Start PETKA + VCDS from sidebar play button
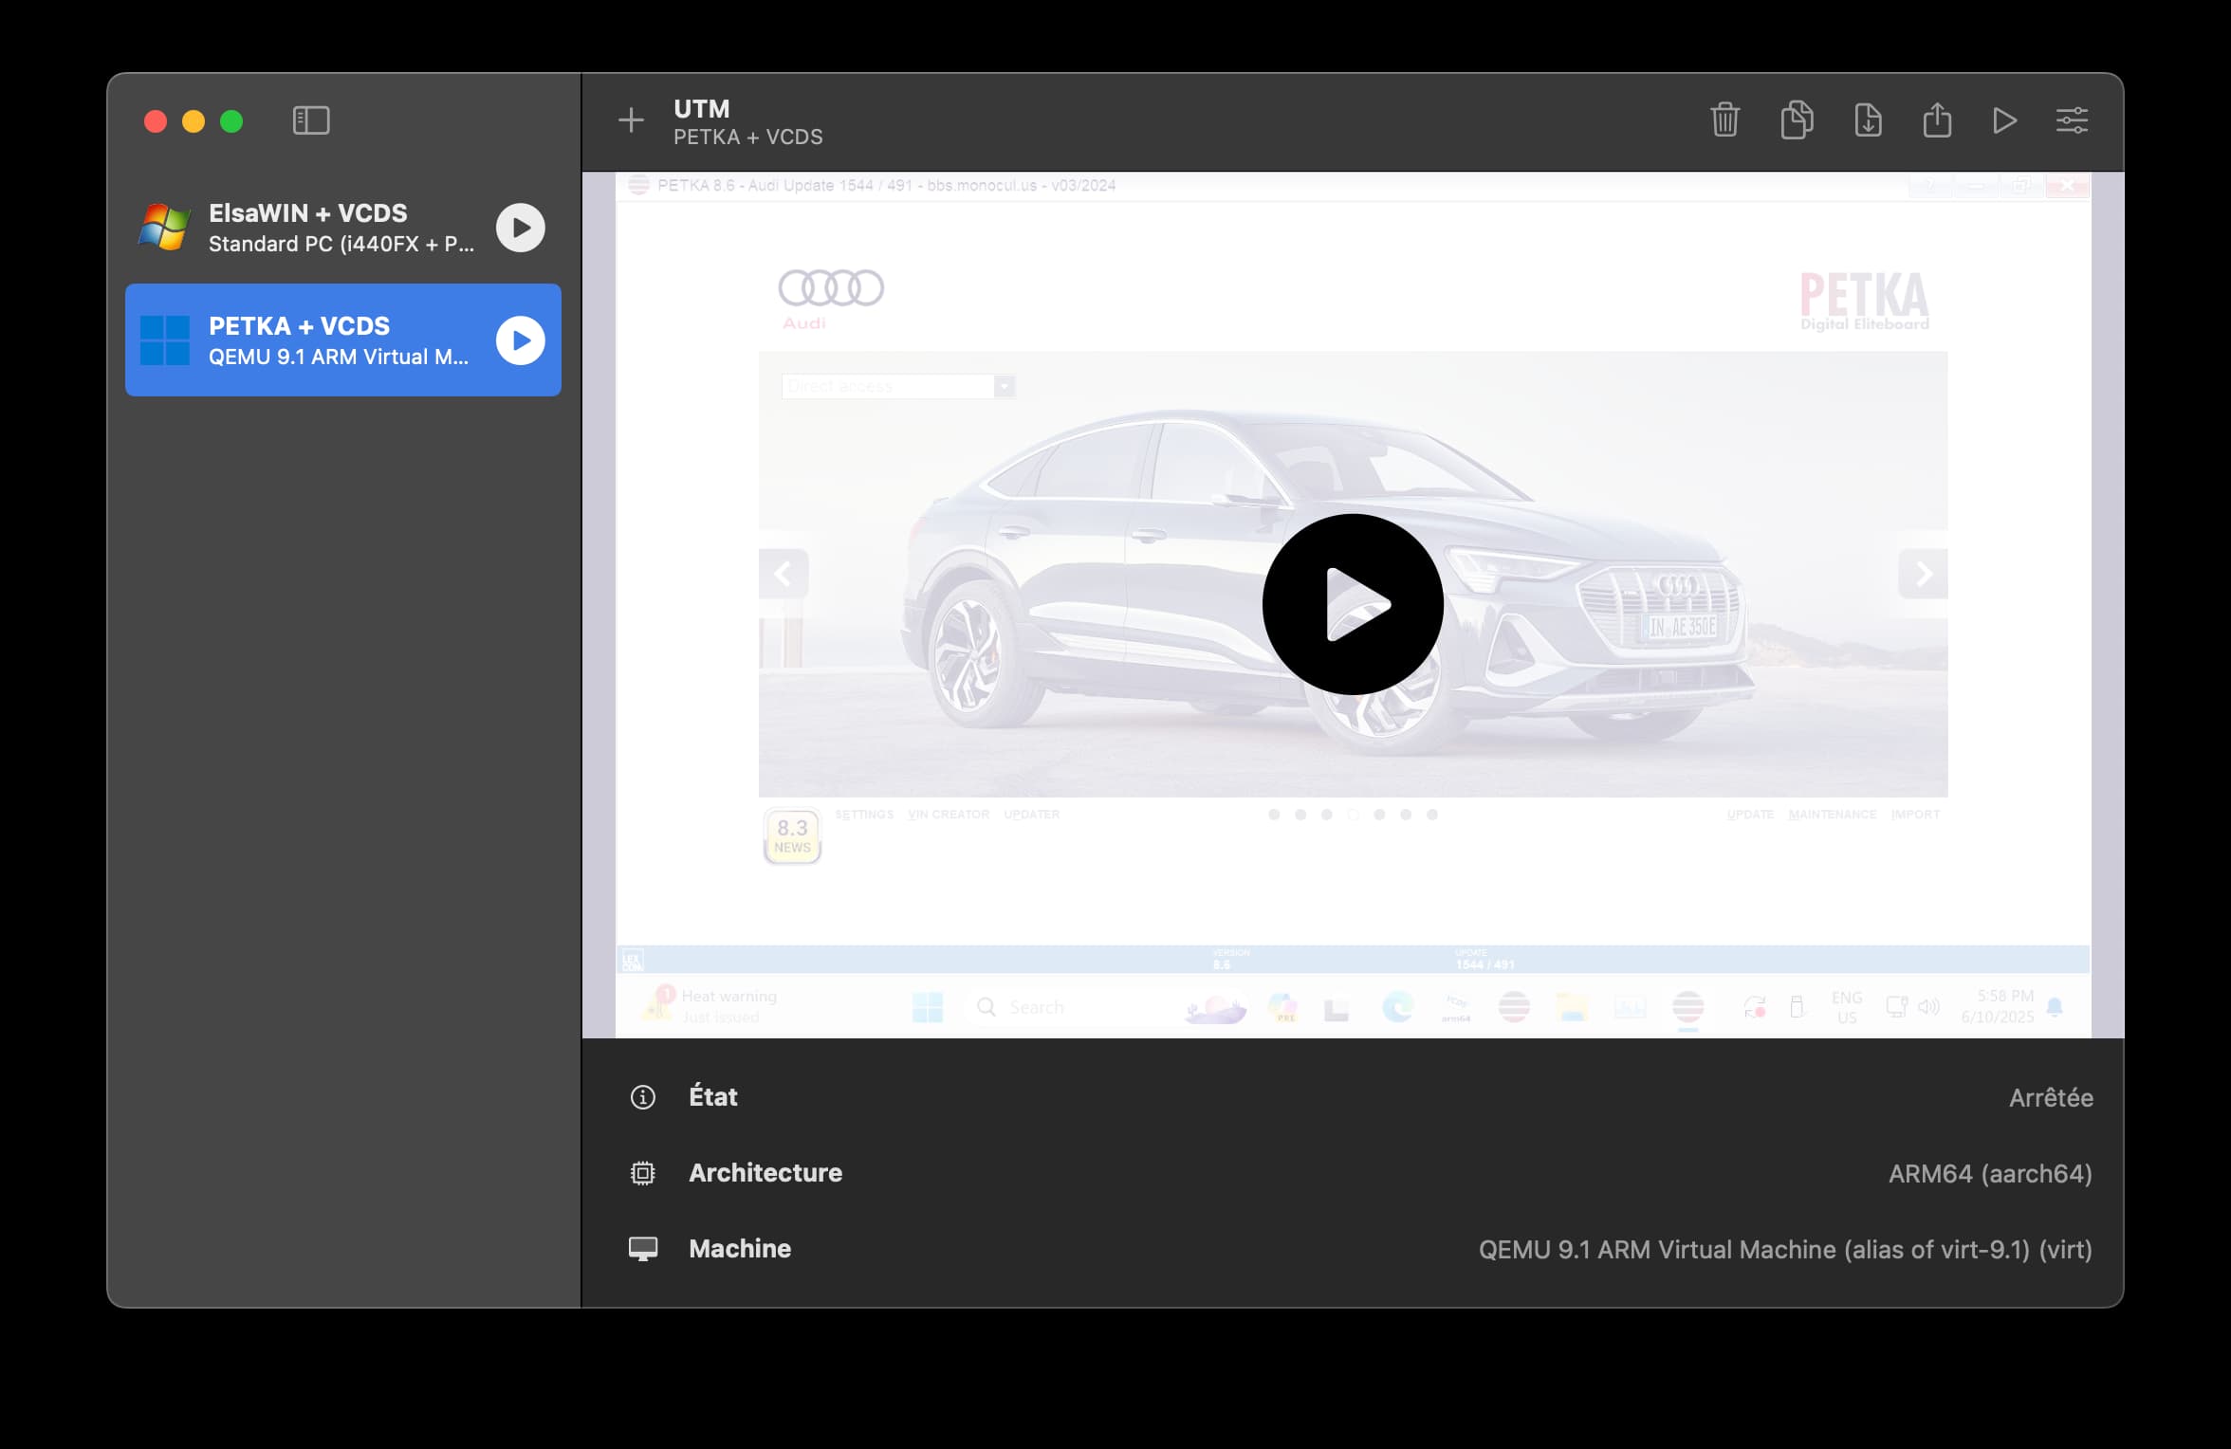 pos(521,340)
